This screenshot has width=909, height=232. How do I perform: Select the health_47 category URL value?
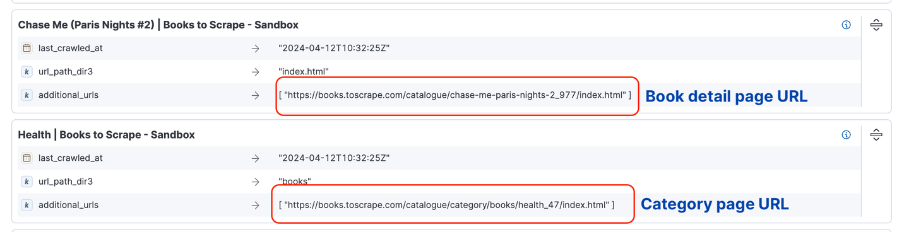(446, 205)
